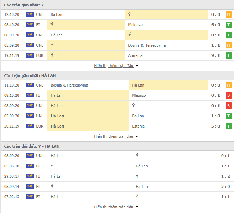Click the orange H badge for Bosnia vs Hà Lan

(228, 85)
